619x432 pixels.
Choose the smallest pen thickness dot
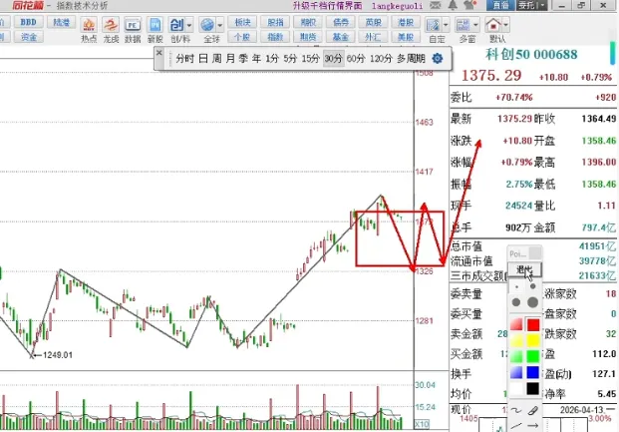516,287
